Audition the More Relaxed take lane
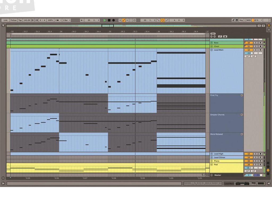Viewport: 272px width, 204px height. pos(242,134)
